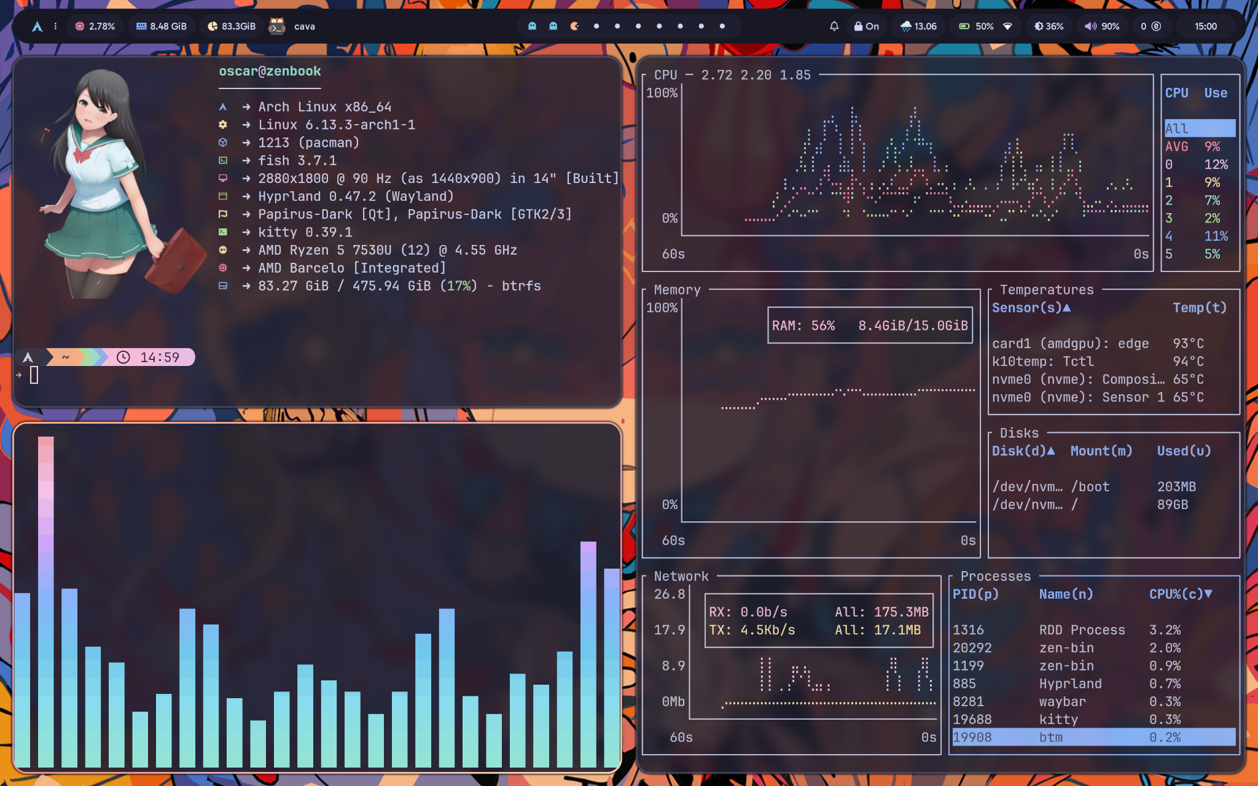Click the clock showing 15:00
1258x786 pixels.
(x=1205, y=26)
